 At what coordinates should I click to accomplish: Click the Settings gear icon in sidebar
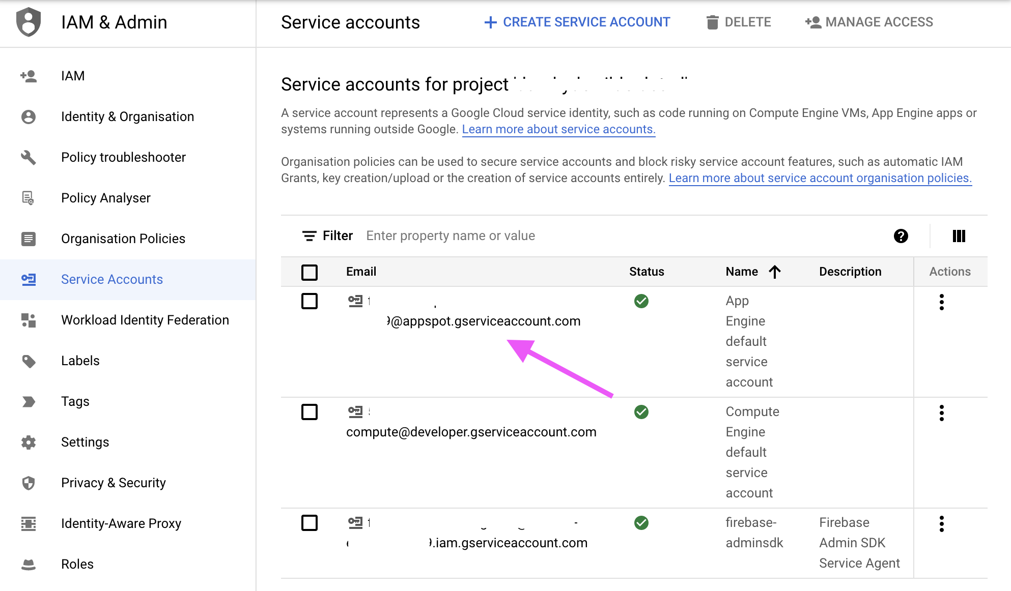(29, 442)
